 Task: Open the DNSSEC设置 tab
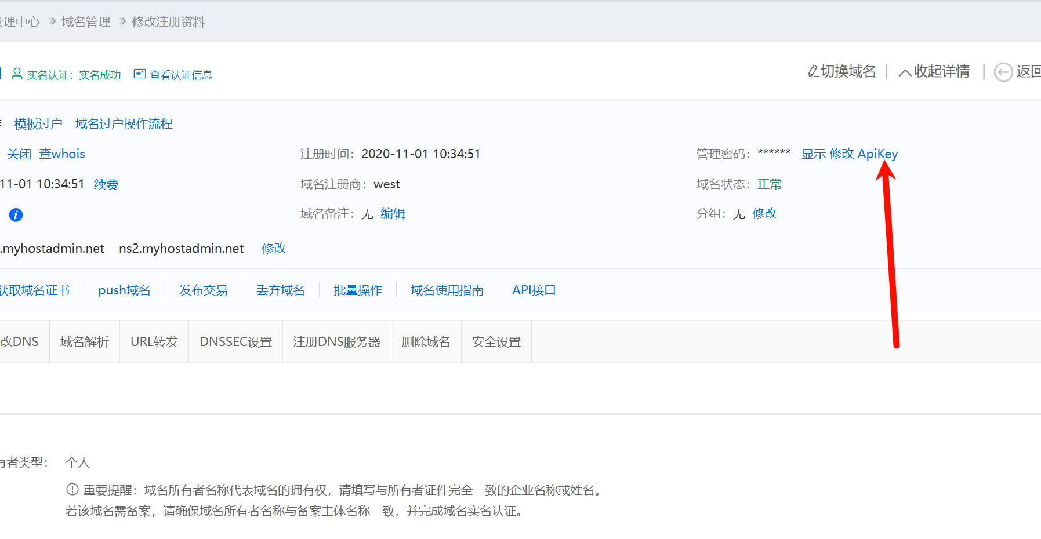[x=236, y=341]
